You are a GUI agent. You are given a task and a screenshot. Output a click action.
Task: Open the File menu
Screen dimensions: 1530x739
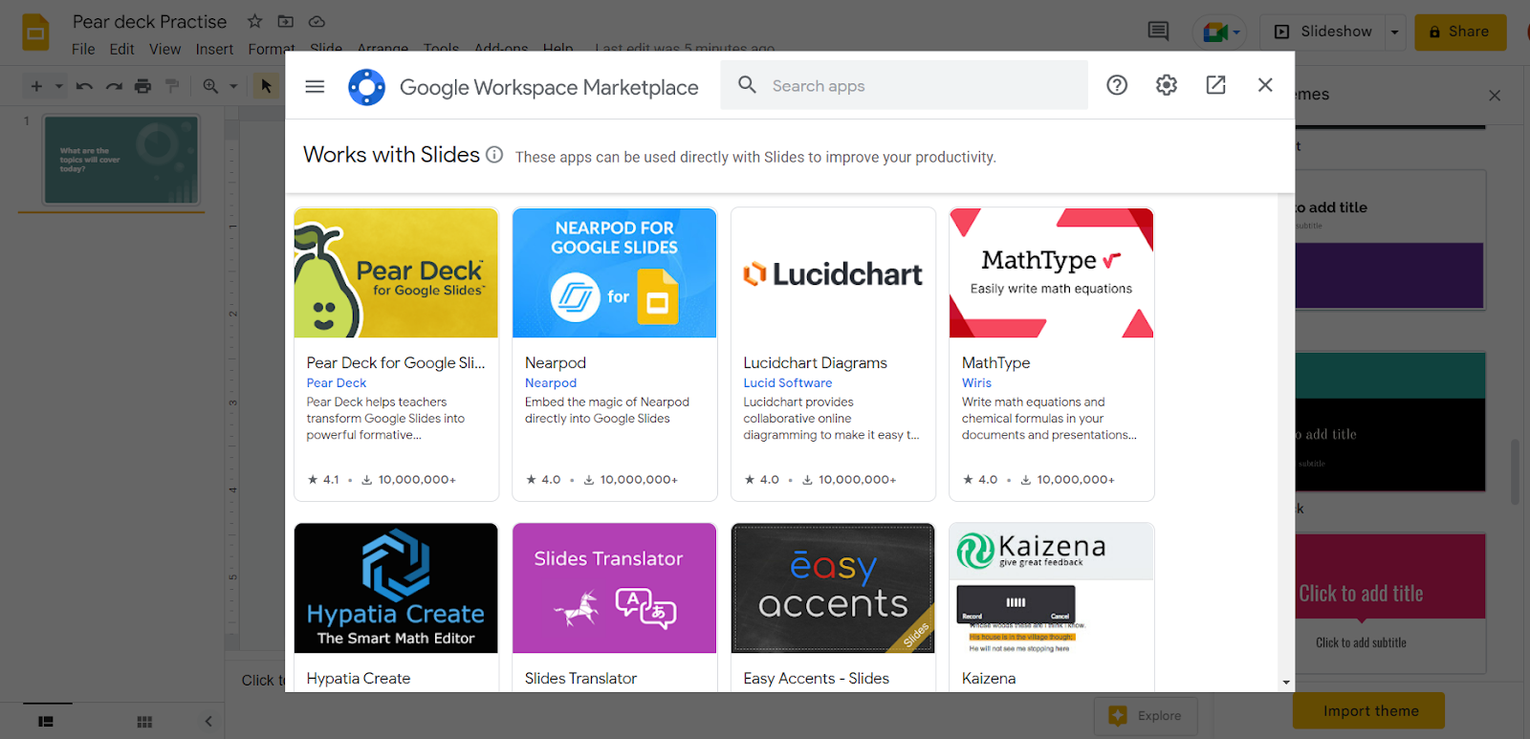[x=83, y=49]
